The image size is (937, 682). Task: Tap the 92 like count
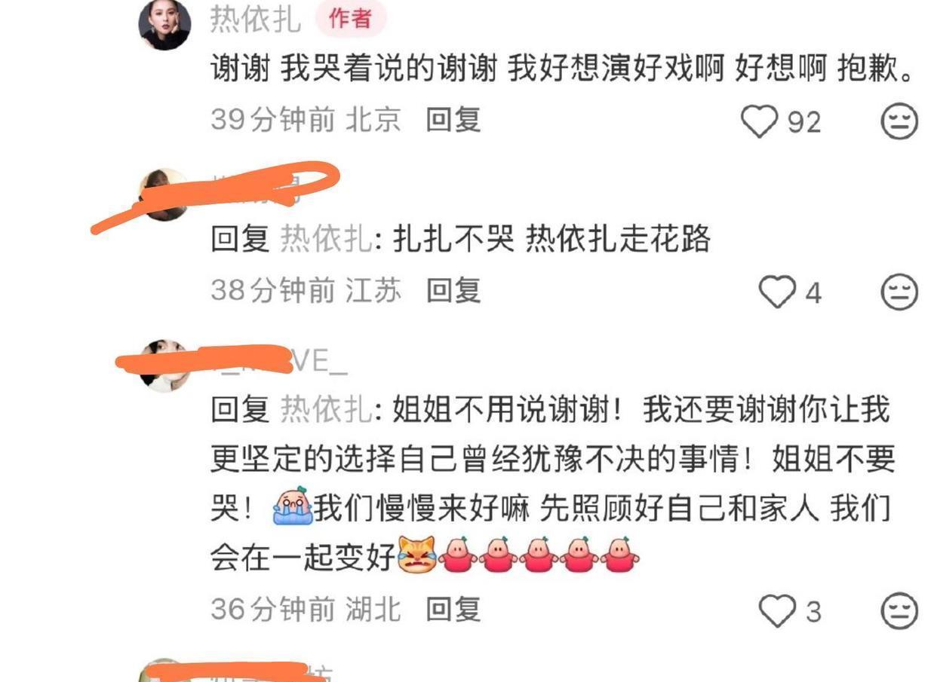[804, 122]
